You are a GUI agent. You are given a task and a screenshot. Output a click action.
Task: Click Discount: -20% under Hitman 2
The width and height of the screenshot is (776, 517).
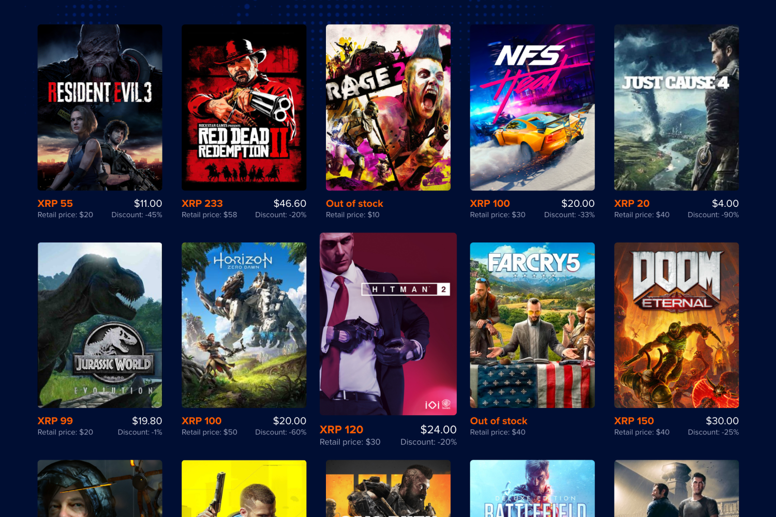(x=429, y=442)
